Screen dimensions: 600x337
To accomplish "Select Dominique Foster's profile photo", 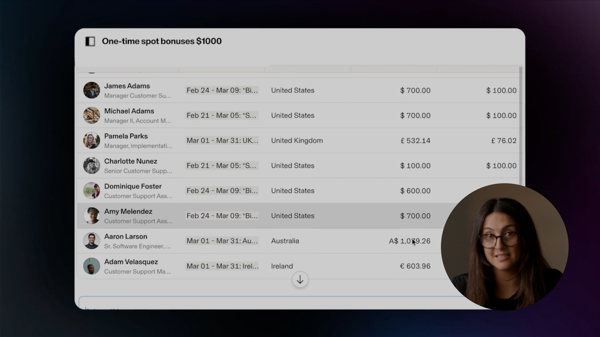I will (x=91, y=190).
